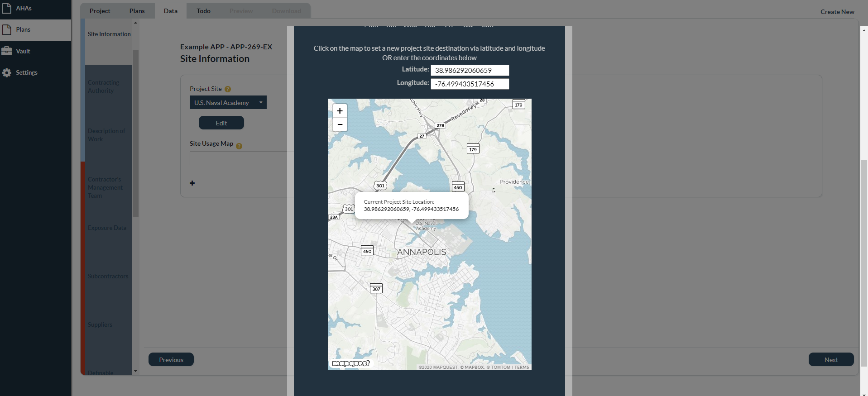
Task: Select Contracting Authority section
Action: point(108,86)
